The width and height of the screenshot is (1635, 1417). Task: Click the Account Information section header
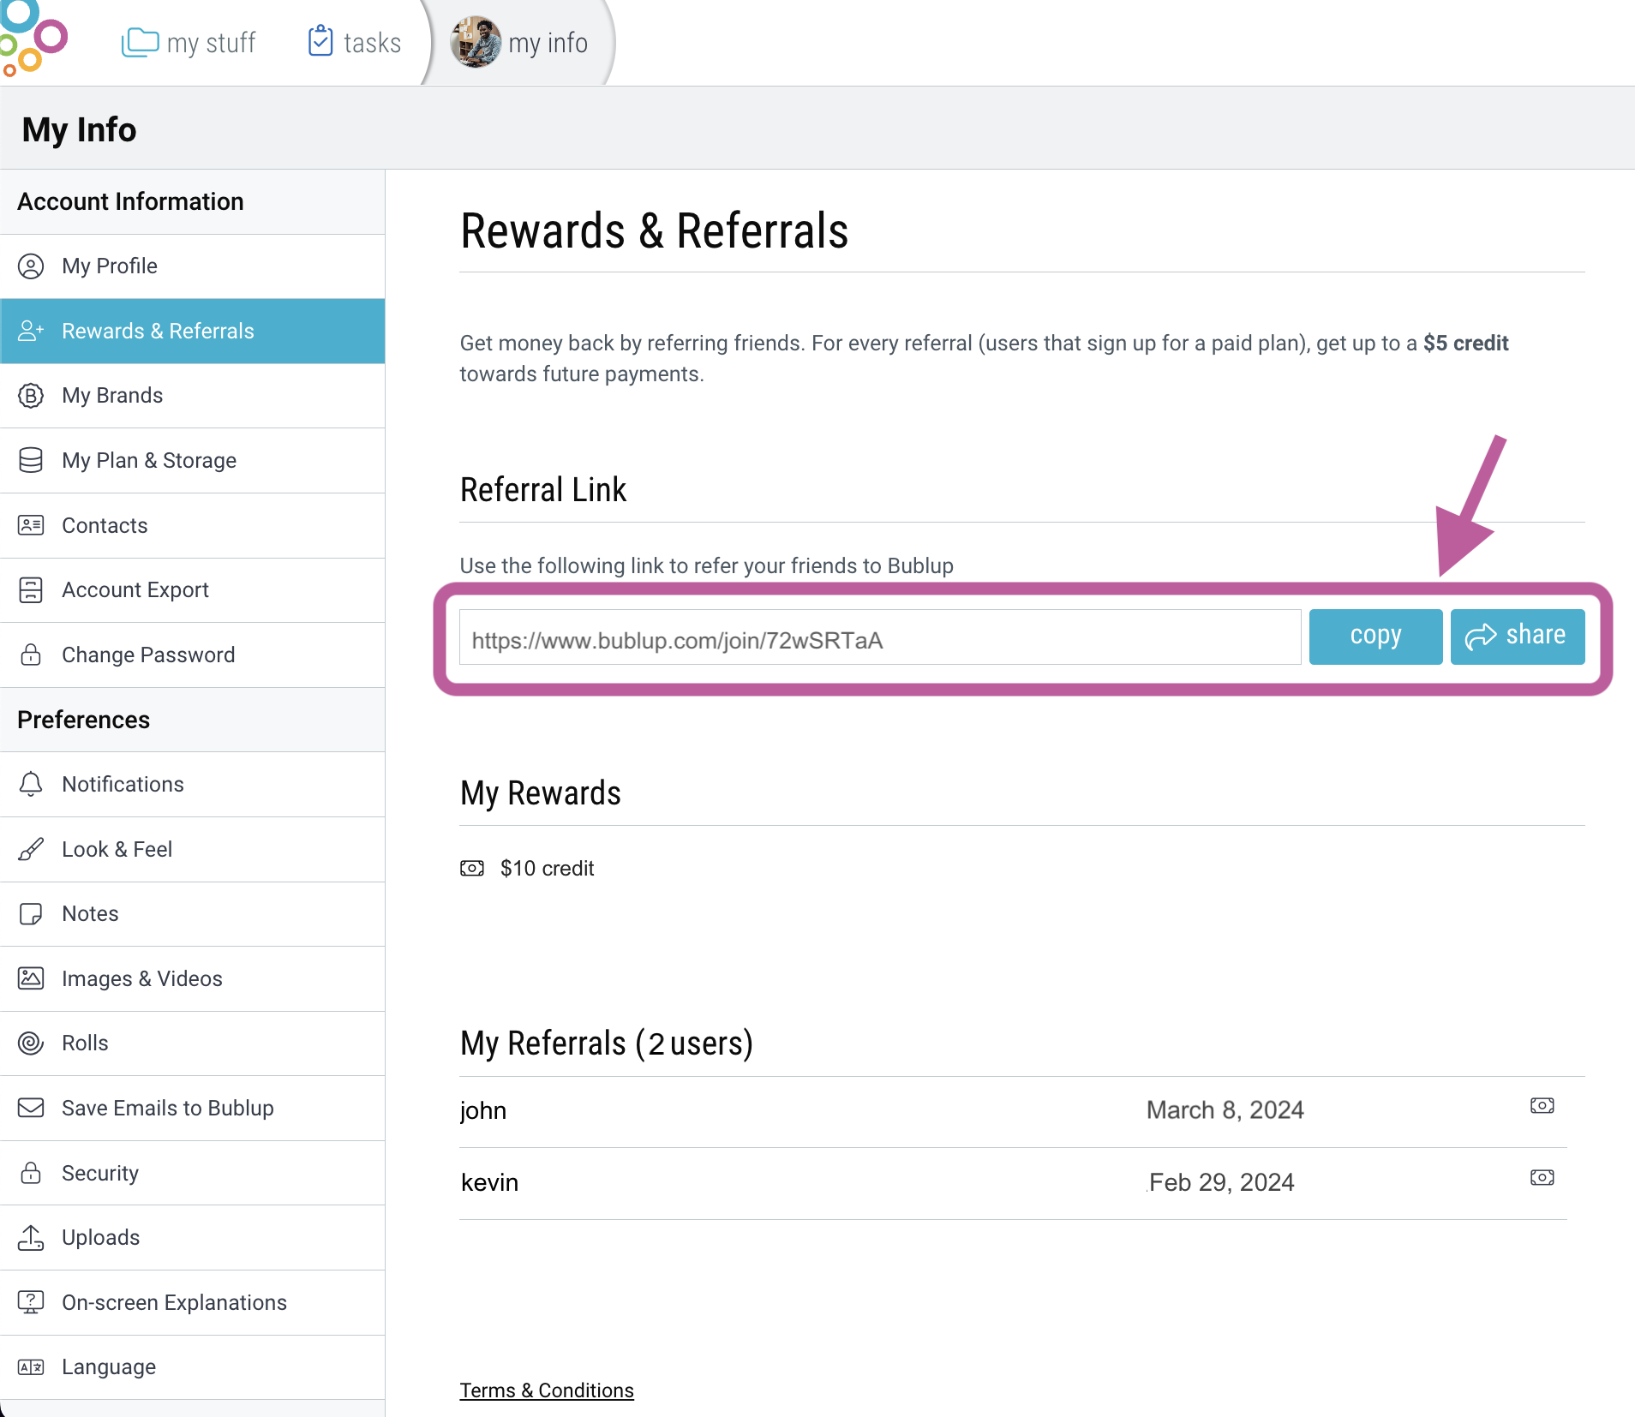point(192,201)
